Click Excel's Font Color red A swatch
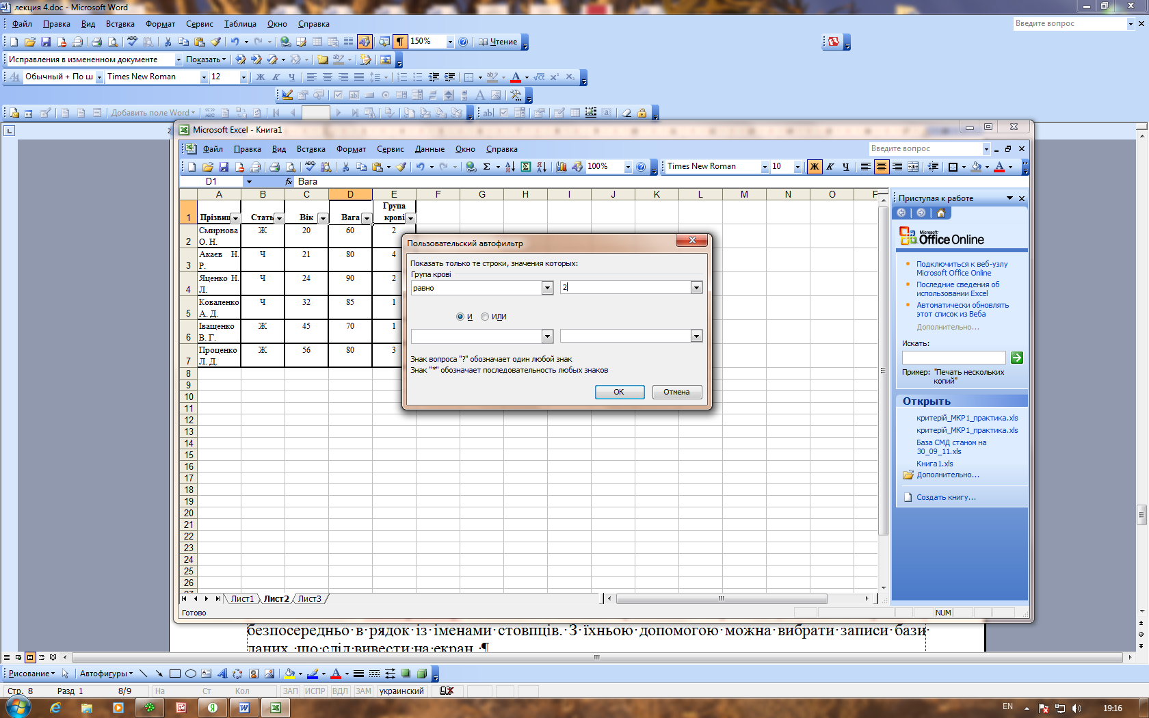This screenshot has height=718, width=1149. 999,166
